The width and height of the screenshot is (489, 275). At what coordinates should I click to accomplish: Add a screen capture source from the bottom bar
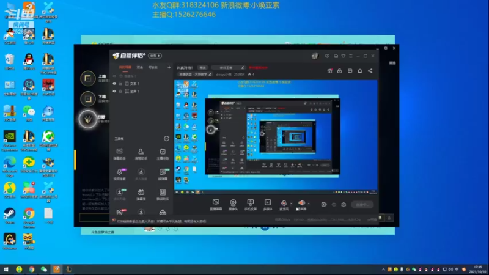216,205
